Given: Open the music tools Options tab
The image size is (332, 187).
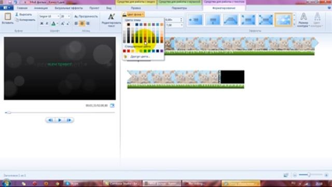Looking at the screenshot, I should [x=179, y=8].
